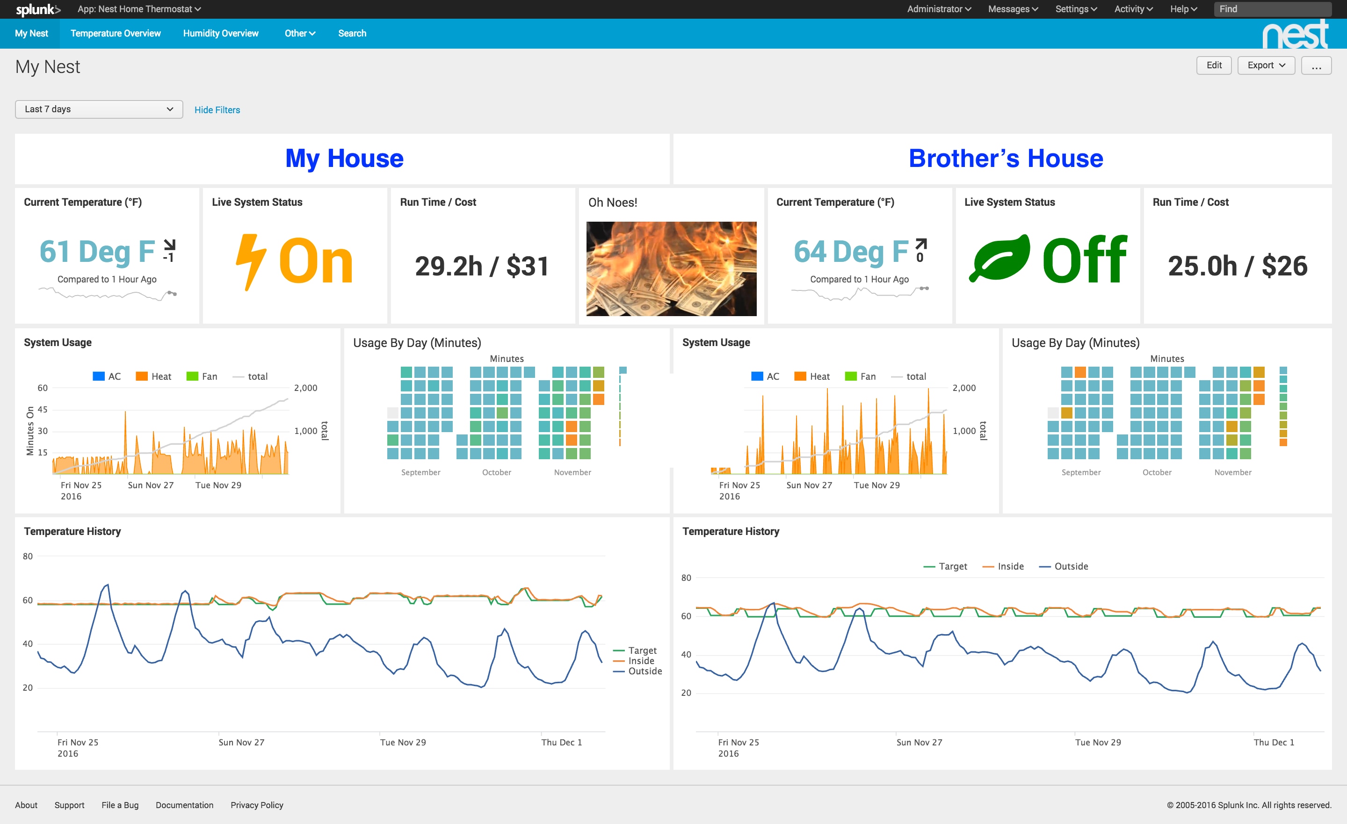Open the Last 7 days time range dropdown
Screen dimensions: 1347x824
99,109
